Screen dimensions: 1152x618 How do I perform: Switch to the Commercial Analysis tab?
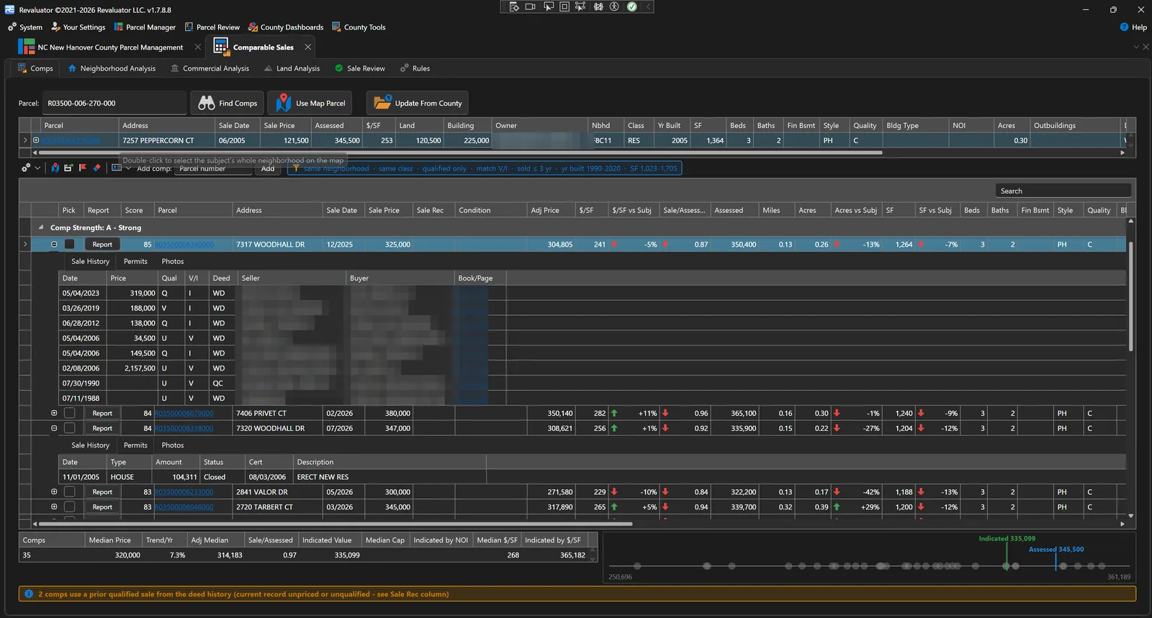210,68
